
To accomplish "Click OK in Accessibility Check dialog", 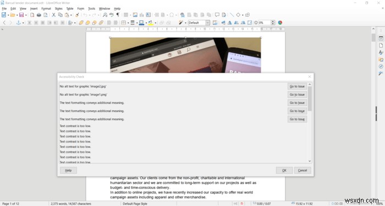I will 284,170.
